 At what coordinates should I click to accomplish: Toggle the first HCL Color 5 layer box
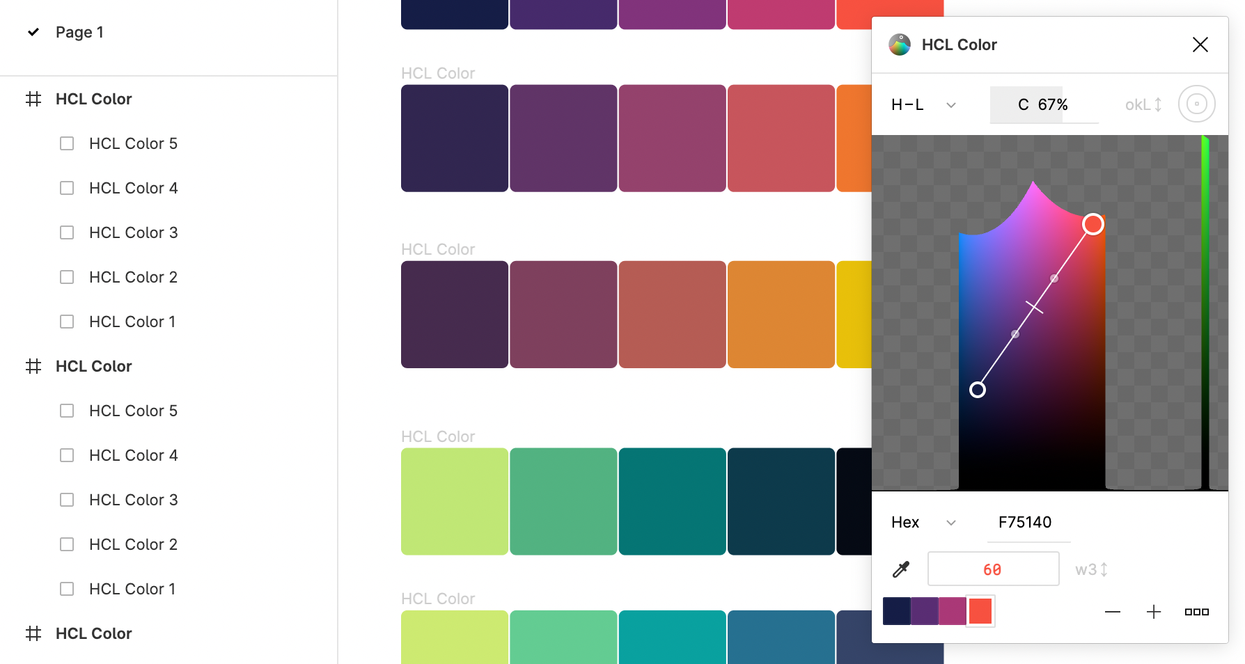click(x=67, y=143)
